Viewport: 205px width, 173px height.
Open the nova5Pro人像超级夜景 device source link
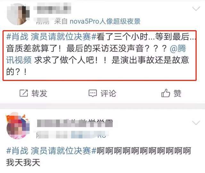pos(105,21)
